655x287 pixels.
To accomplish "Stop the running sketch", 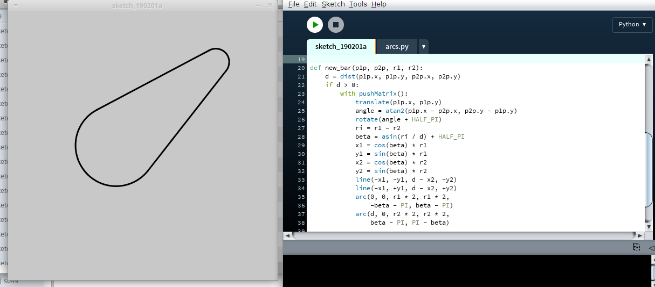I will tap(335, 25).
